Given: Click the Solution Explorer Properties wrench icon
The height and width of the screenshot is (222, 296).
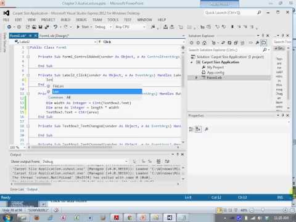Looking at the screenshot, I should coord(257,43).
